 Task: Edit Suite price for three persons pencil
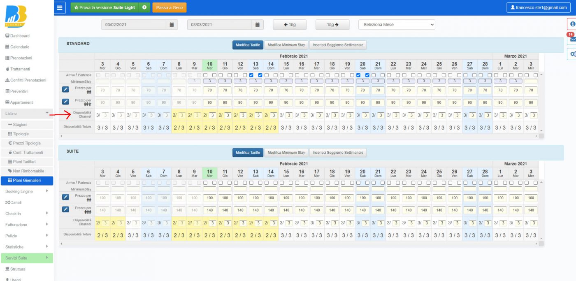[x=65, y=209]
